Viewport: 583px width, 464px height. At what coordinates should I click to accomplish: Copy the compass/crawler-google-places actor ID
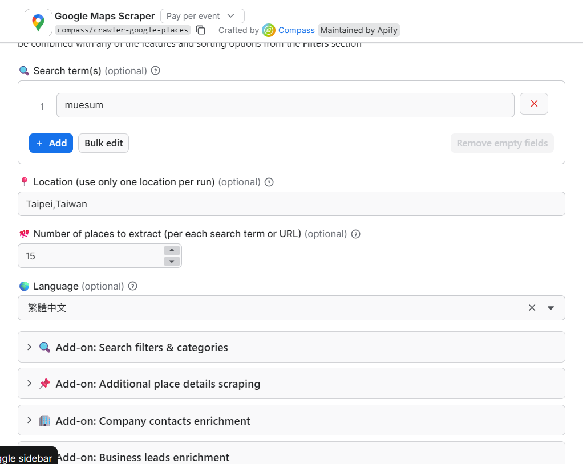[201, 30]
